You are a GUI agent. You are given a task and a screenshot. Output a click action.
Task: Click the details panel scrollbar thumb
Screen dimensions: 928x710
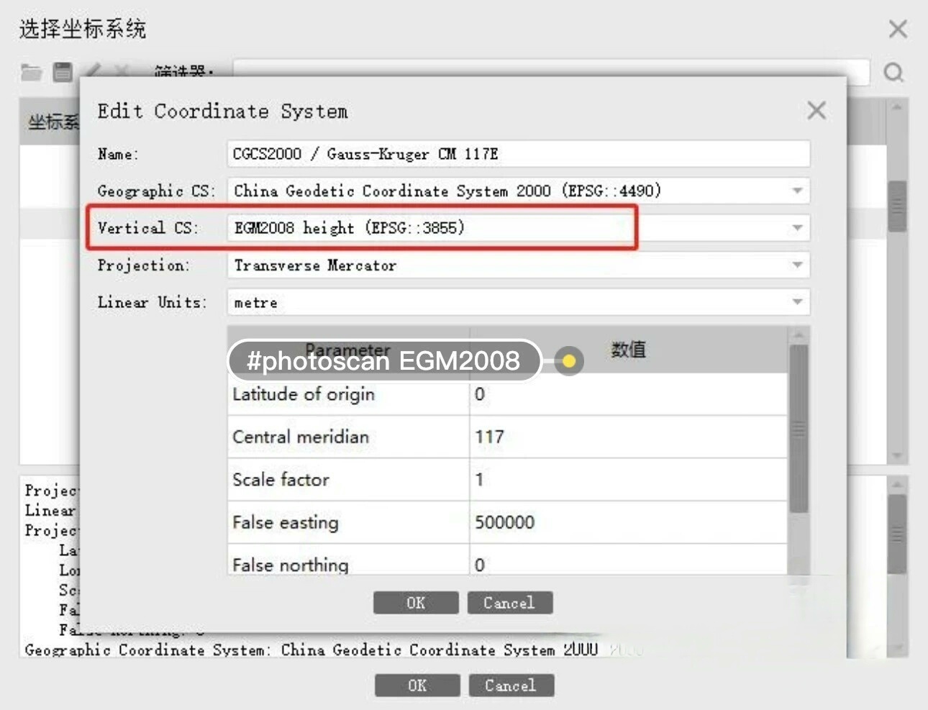tap(897, 534)
